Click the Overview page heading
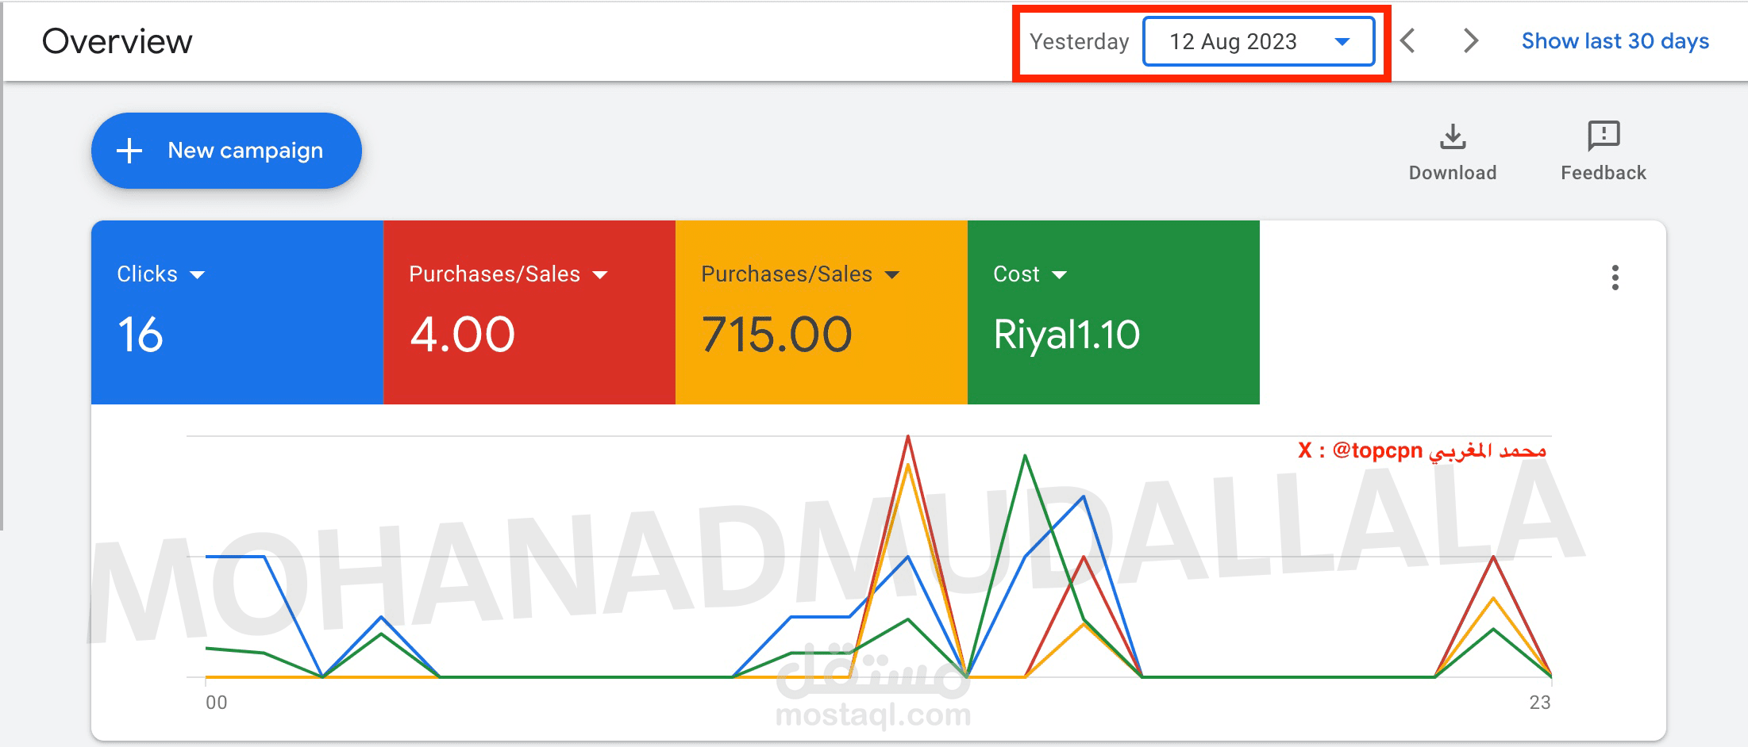The image size is (1748, 747). pyautogui.click(x=117, y=41)
